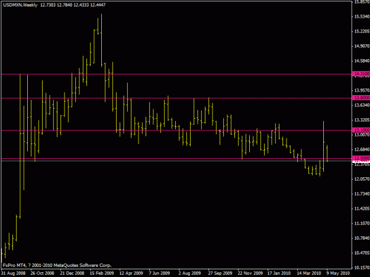Click the 12 Apr 2009 date label
Viewport: 370px width, 277px height.
coord(131,273)
